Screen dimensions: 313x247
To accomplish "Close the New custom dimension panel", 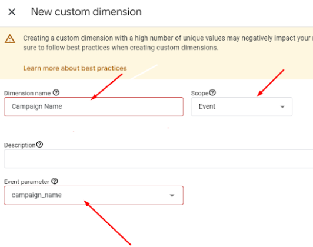I will coord(12,12).
